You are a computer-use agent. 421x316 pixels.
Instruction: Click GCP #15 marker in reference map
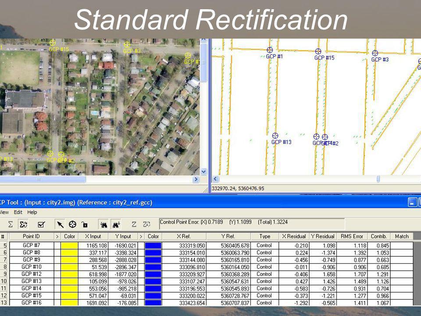pos(318,51)
